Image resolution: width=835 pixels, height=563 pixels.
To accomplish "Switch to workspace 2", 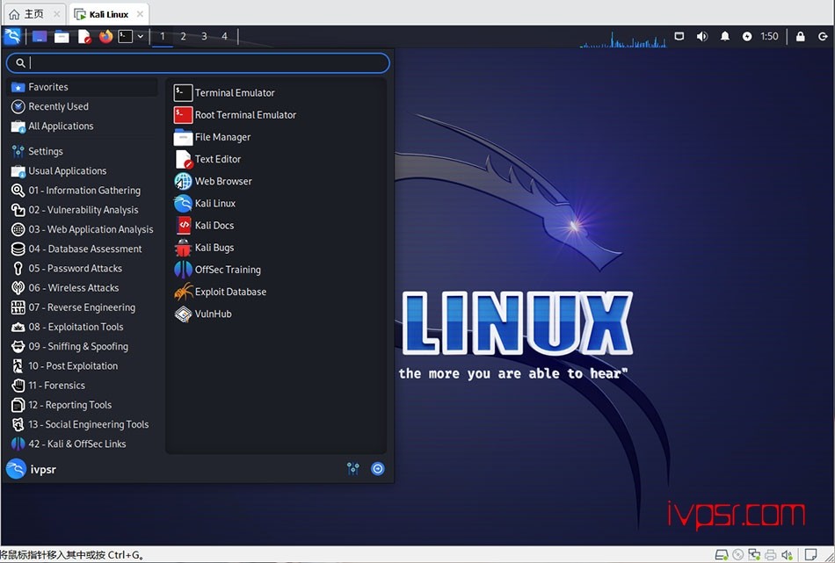I will coord(183,36).
